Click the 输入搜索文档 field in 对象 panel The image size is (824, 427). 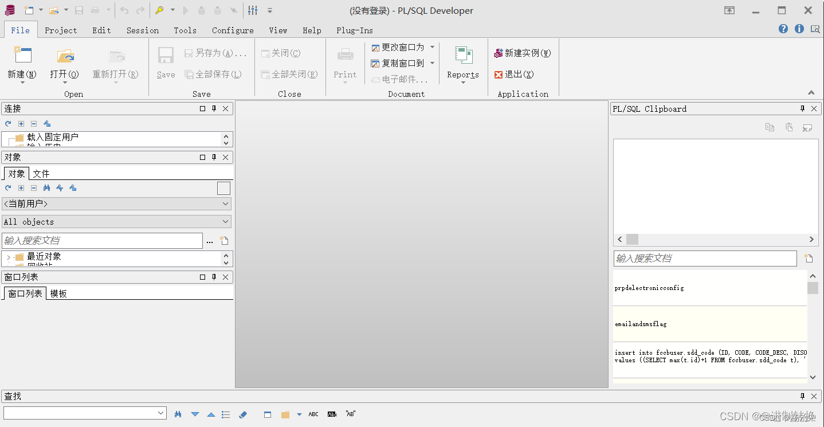point(102,241)
